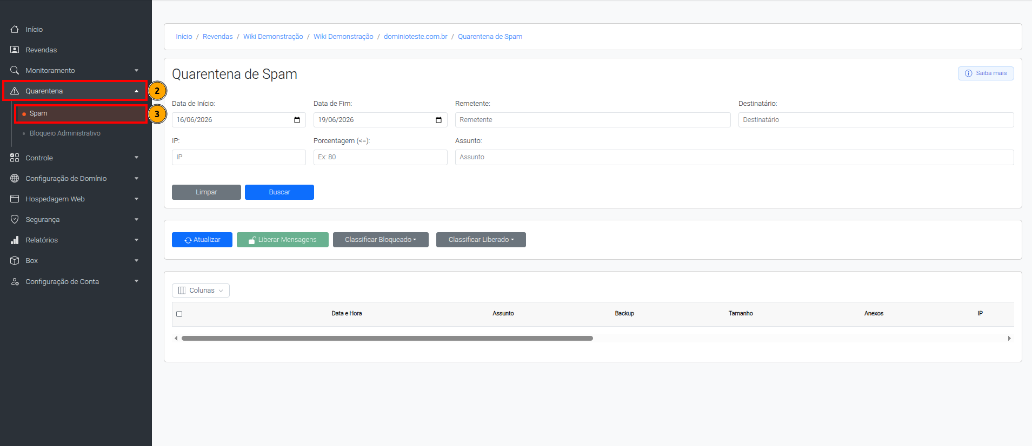The image size is (1032, 446).
Task: Focus the Destinatário input field
Action: click(x=876, y=120)
